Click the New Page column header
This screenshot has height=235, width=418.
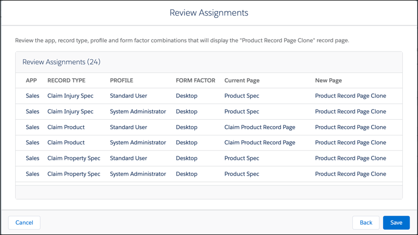[x=328, y=80]
